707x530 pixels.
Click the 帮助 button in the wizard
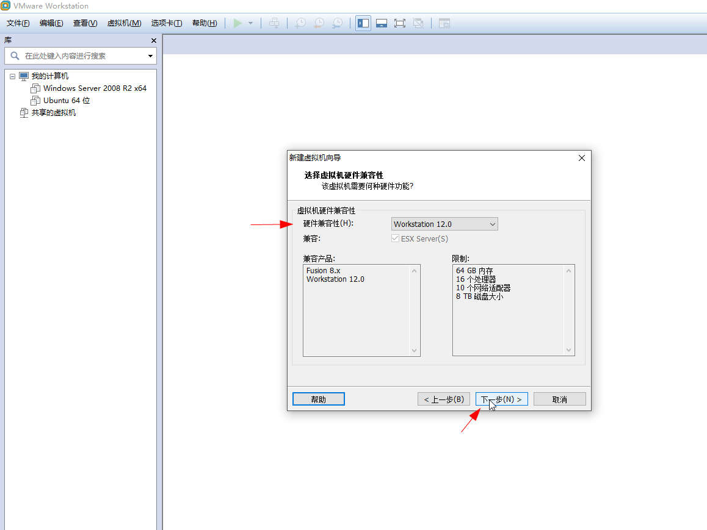[318, 399]
